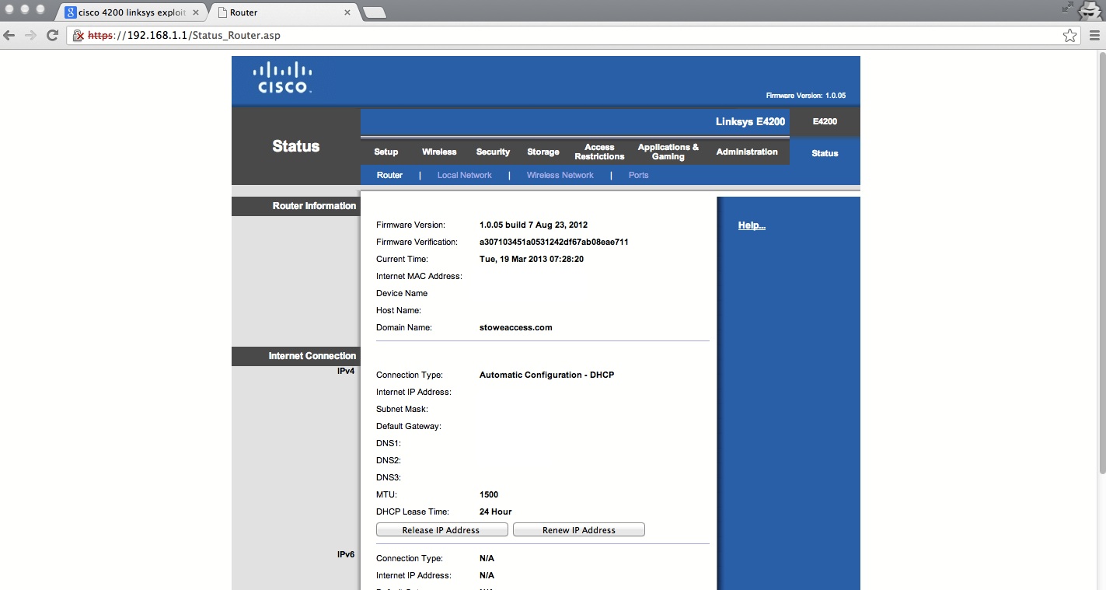Click the "Device Name" label

click(x=402, y=293)
